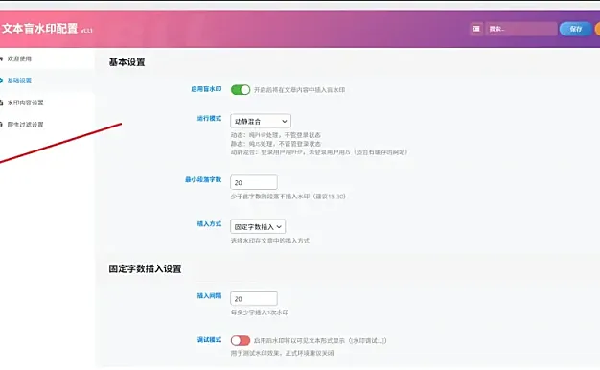Click the 调试模式 field label
600x370 pixels.
click(209, 339)
